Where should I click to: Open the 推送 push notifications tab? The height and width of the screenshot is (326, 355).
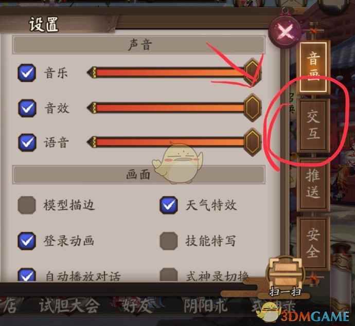point(313,184)
